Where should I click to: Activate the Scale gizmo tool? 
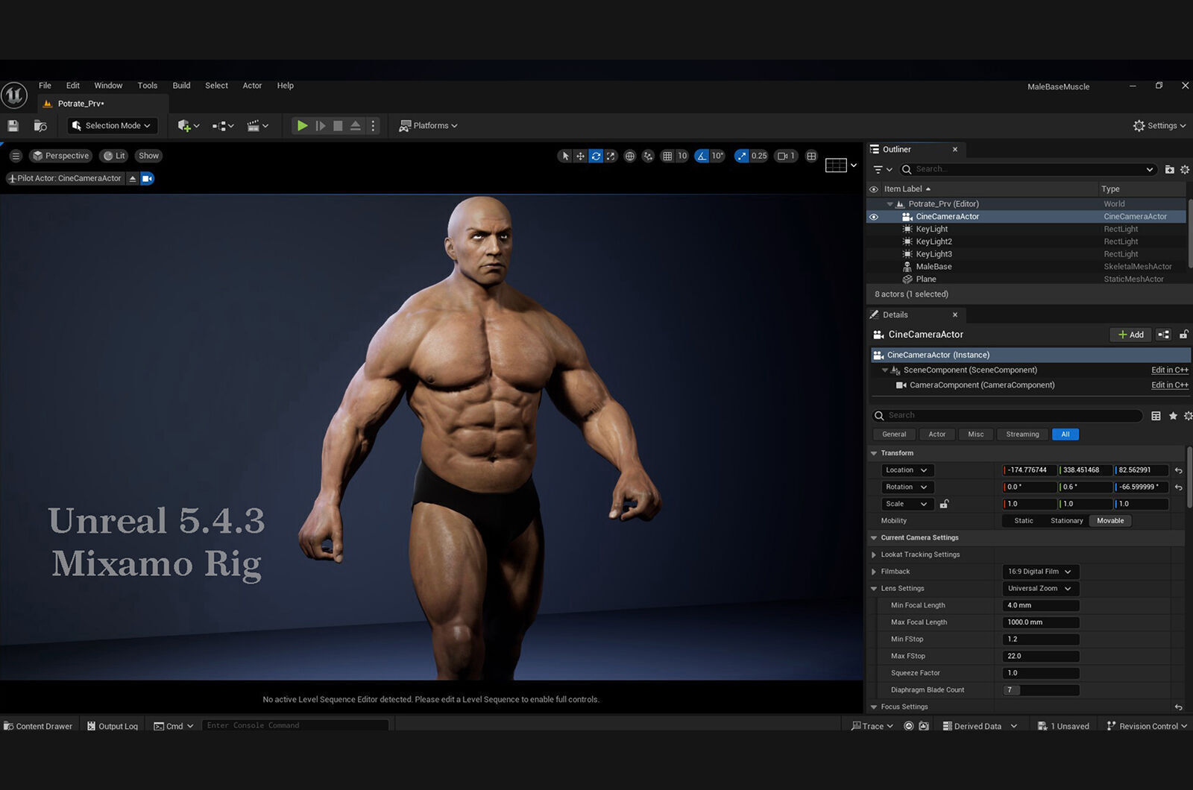611,156
